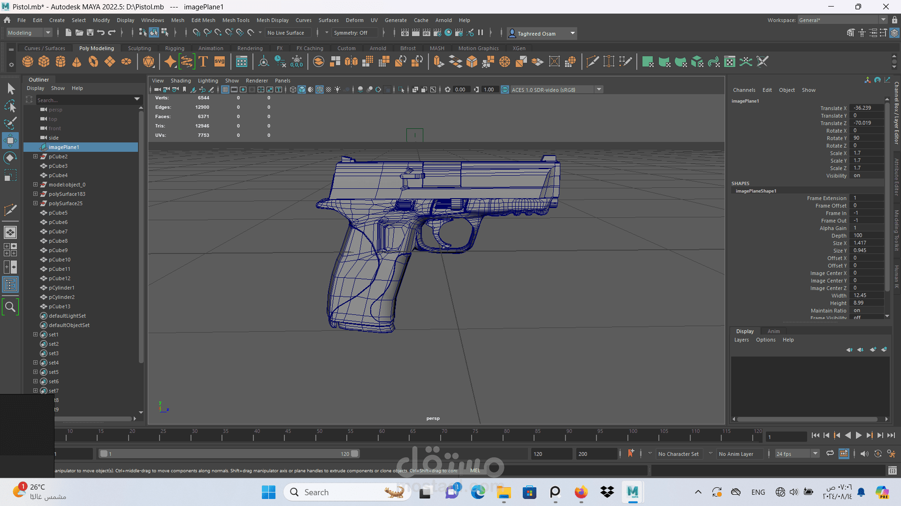Open the Mesh Tools menu
The width and height of the screenshot is (901, 506).
(x=236, y=20)
